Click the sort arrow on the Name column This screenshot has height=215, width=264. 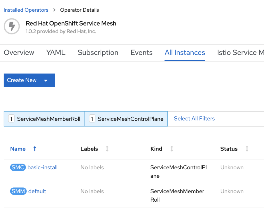[x=35, y=149]
